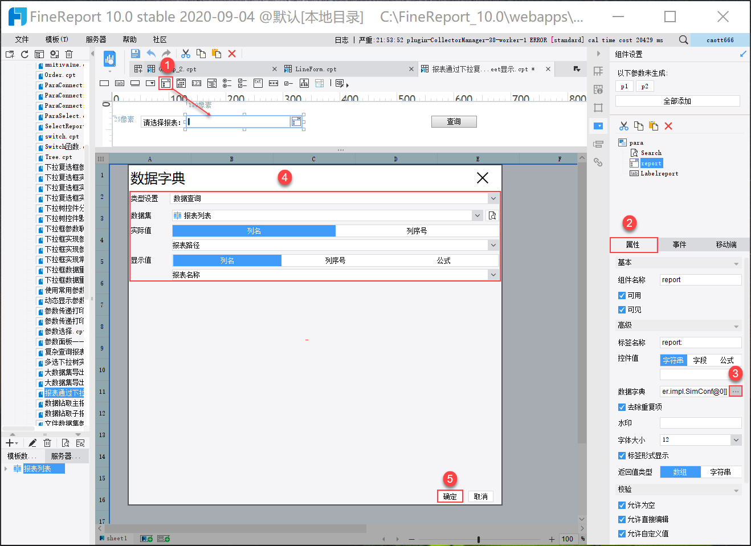751x546 pixels.
Task: Insert a tree view widget
Action: point(304,83)
